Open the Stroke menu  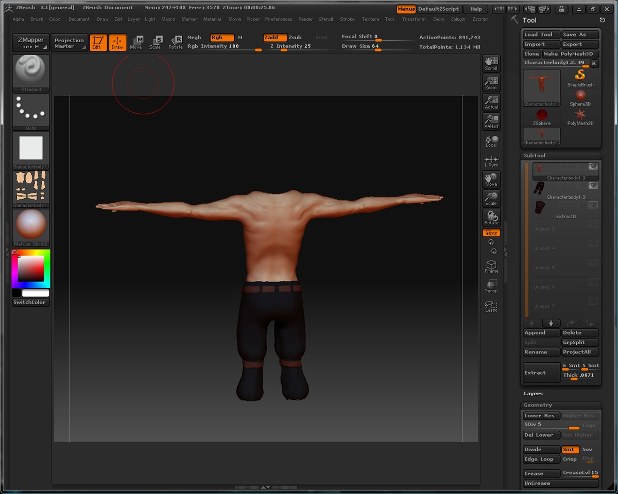coord(347,19)
